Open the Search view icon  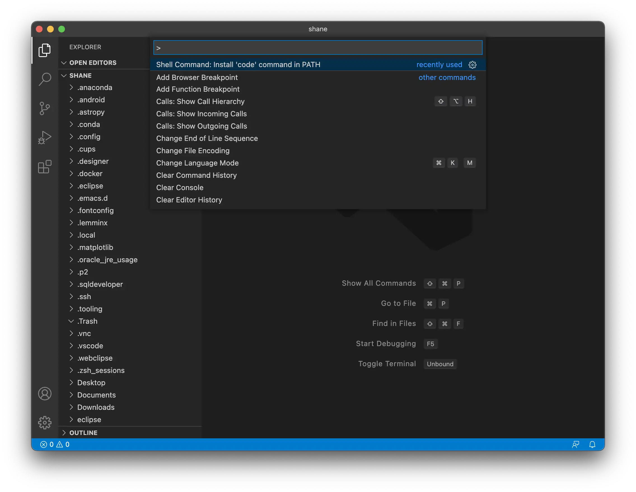click(x=45, y=79)
